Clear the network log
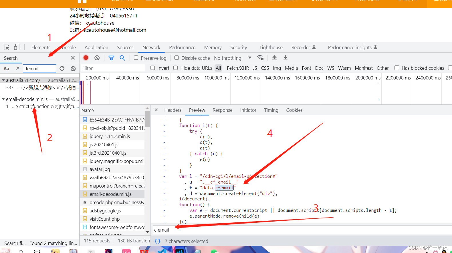 (x=97, y=58)
